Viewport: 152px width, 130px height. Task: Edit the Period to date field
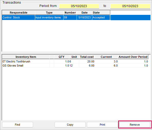pyautogui.click(x=130, y=6)
